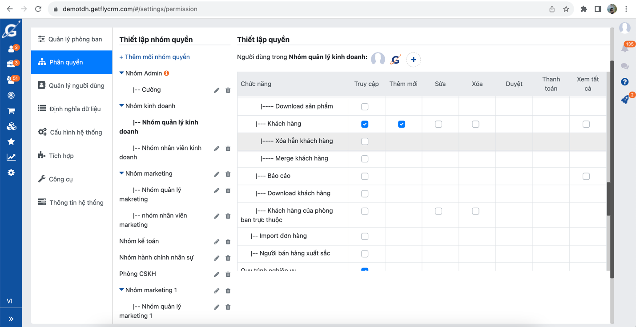The height and width of the screenshot is (327, 636).
Task: Delete the Nhóm kế toán permission group
Action: pyautogui.click(x=228, y=242)
